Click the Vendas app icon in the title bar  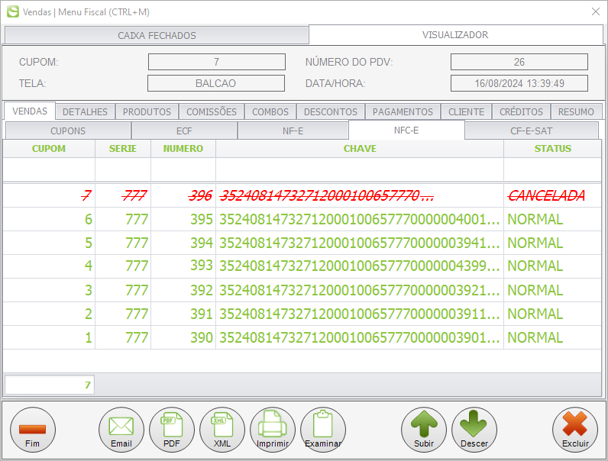(12, 11)
